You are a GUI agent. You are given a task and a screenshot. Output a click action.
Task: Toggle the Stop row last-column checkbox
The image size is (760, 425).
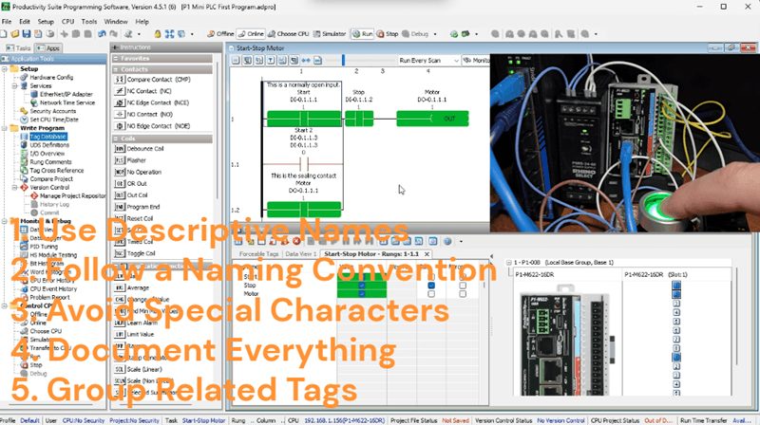coord(463,286)
